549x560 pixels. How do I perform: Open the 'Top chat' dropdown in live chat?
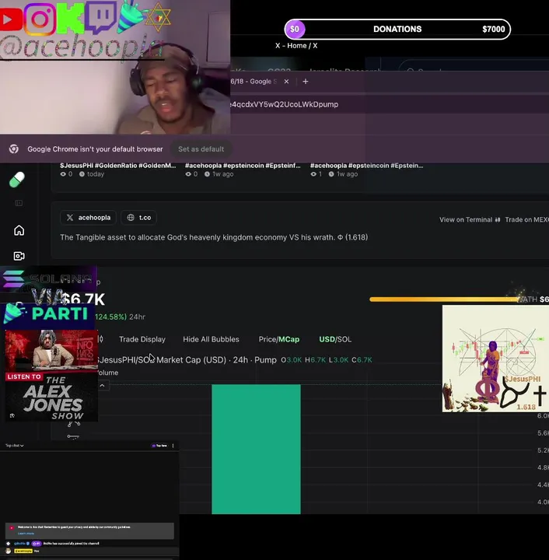(x=14, y=446)
